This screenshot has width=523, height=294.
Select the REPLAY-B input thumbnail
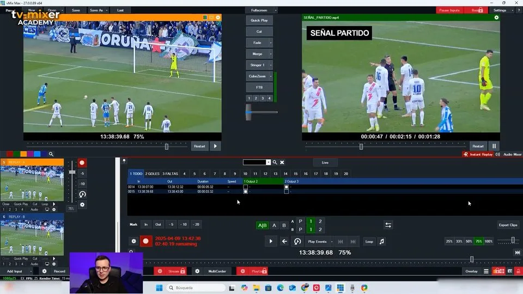(32, 237)
